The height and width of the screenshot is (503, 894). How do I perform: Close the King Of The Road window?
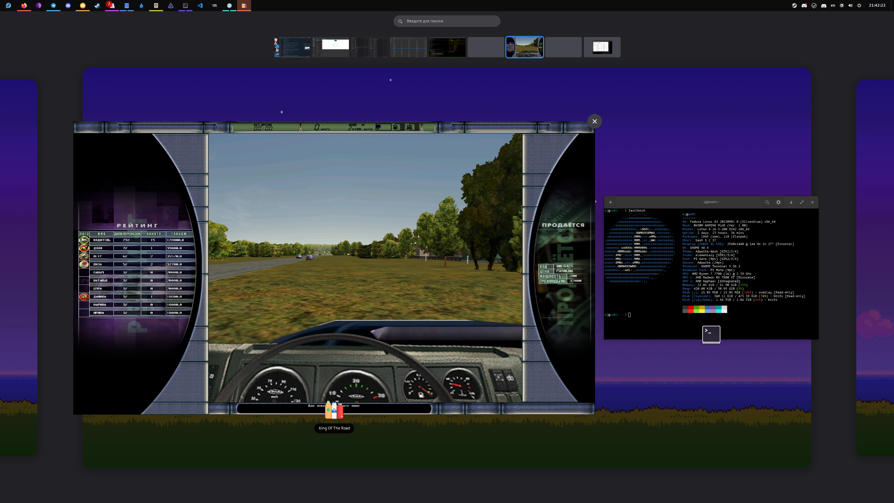click(594, 121)
